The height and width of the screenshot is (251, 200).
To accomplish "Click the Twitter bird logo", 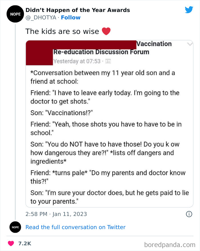I will (x=189, y=10).
